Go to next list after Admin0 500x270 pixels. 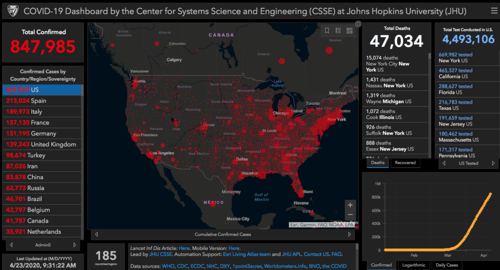75,245
